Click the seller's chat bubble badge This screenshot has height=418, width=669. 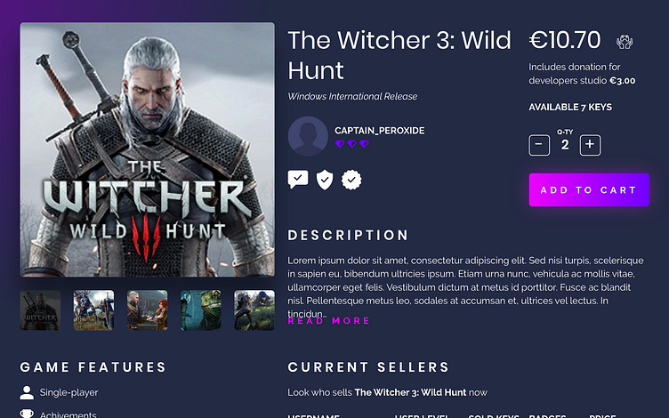click(x=298, y=180)
